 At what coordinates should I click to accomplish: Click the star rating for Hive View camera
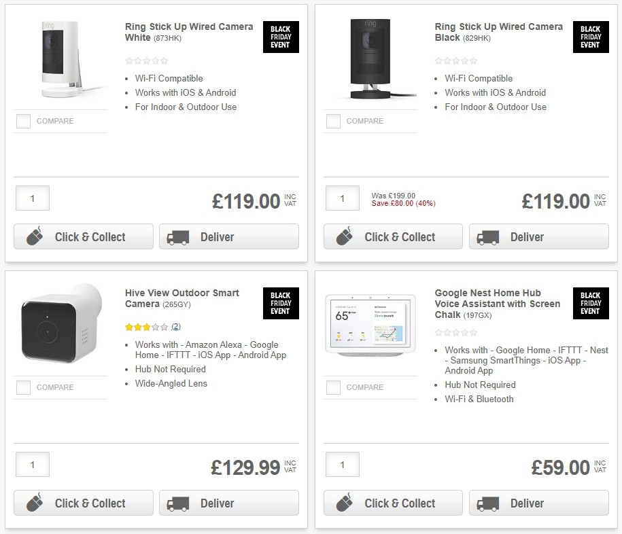[146, 327]
